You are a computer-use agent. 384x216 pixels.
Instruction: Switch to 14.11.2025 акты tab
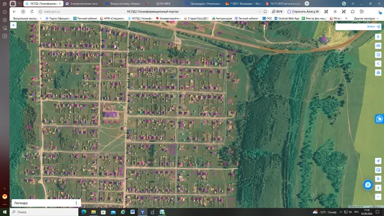[283, 4]
